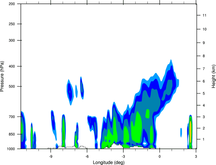The image size is (216, 165).
Task: Select the 300 pressure tick label
Action: point(12,40)
